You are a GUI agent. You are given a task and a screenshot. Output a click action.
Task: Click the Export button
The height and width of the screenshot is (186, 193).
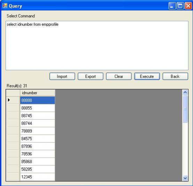tap(91, 76)
